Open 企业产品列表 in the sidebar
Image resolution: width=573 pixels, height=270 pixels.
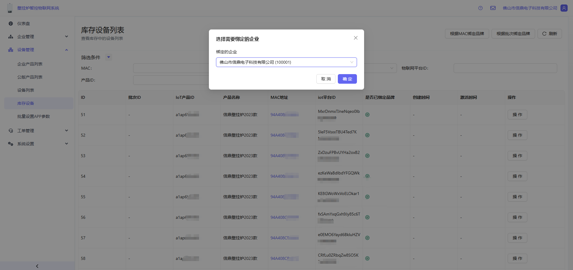[30, 64]
